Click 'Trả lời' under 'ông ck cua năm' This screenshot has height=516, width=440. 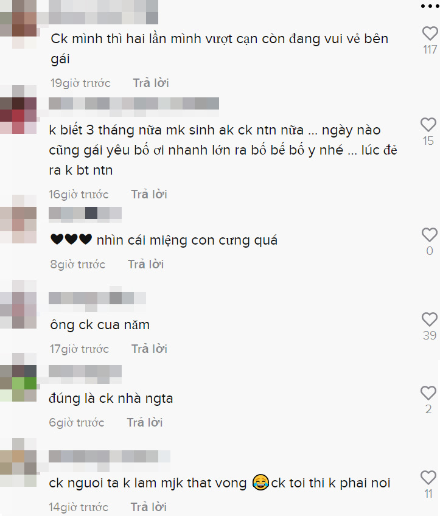[150, 349]
